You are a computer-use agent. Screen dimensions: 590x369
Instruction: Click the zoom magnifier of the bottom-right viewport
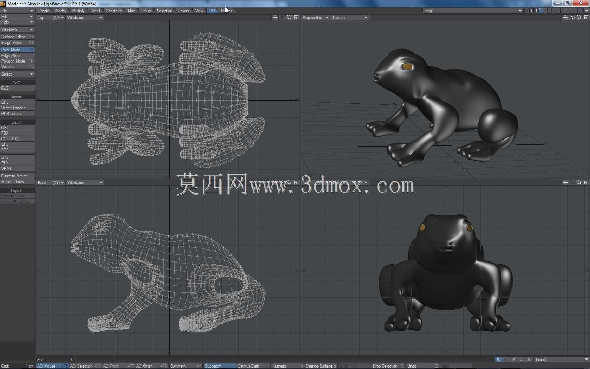pyautogui.click(x=579, y=183)
